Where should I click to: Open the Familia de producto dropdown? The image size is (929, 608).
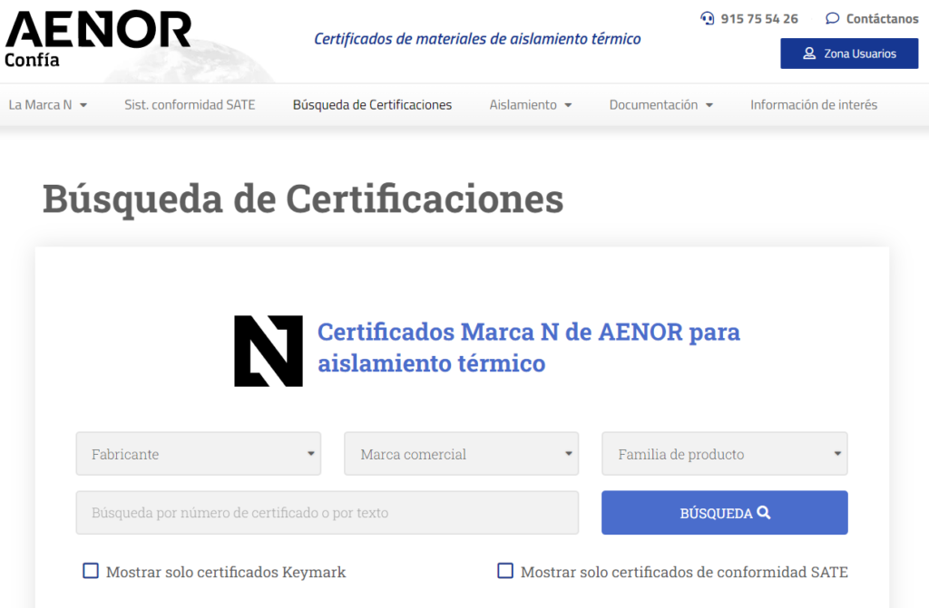pyautogui.click(x=725, y=453)
